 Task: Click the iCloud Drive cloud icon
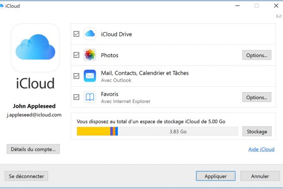pos(90,34)
